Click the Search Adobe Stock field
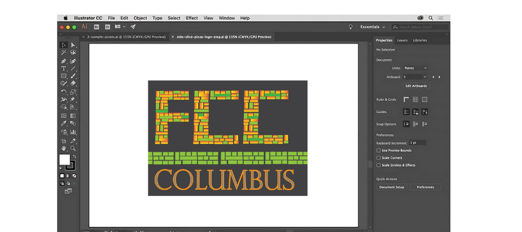 coord(420,27)
